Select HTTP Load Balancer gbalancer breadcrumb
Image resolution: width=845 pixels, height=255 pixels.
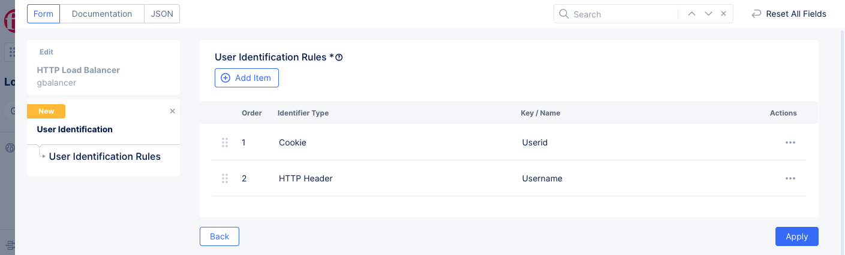click(x=78, y=76)
